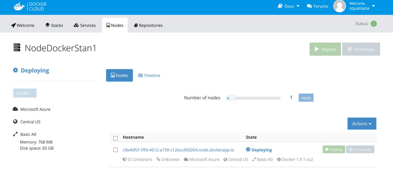The width and height of the screenshot is (393, 187).
Task: Click the server icon beside NodeDockerStan1
Action: (x=17, y=48)
